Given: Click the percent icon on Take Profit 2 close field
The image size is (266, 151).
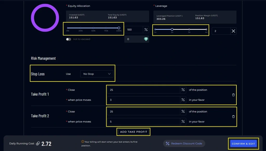Looking at the screenshot, I should tap(183, 111).
